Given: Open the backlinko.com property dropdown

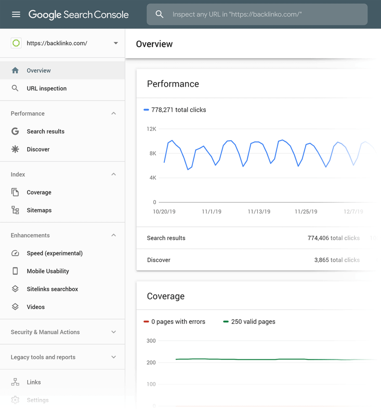Looking at the screenshot, I should pos(116,43).
